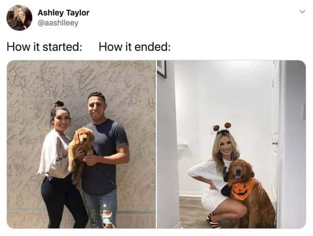Open the right photo with the grown dog
Image resolution: width=313 pixels, height=236 pixels.
(x=231, y=144)
